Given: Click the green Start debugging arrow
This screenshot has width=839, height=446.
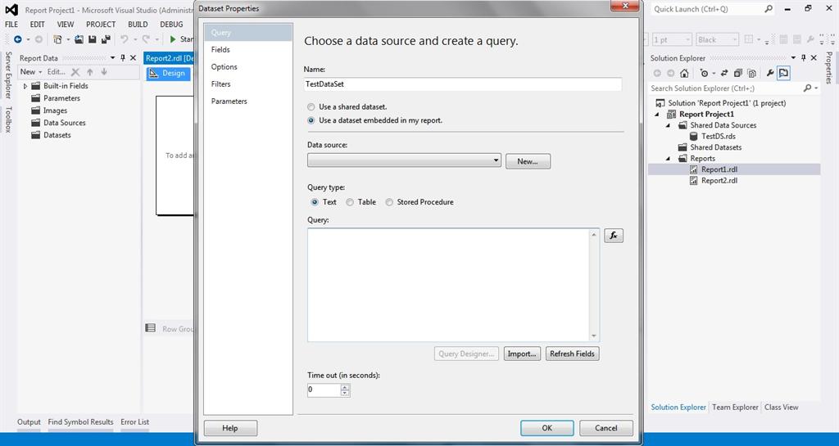Looking at the screenshot, I should (173, 39).
